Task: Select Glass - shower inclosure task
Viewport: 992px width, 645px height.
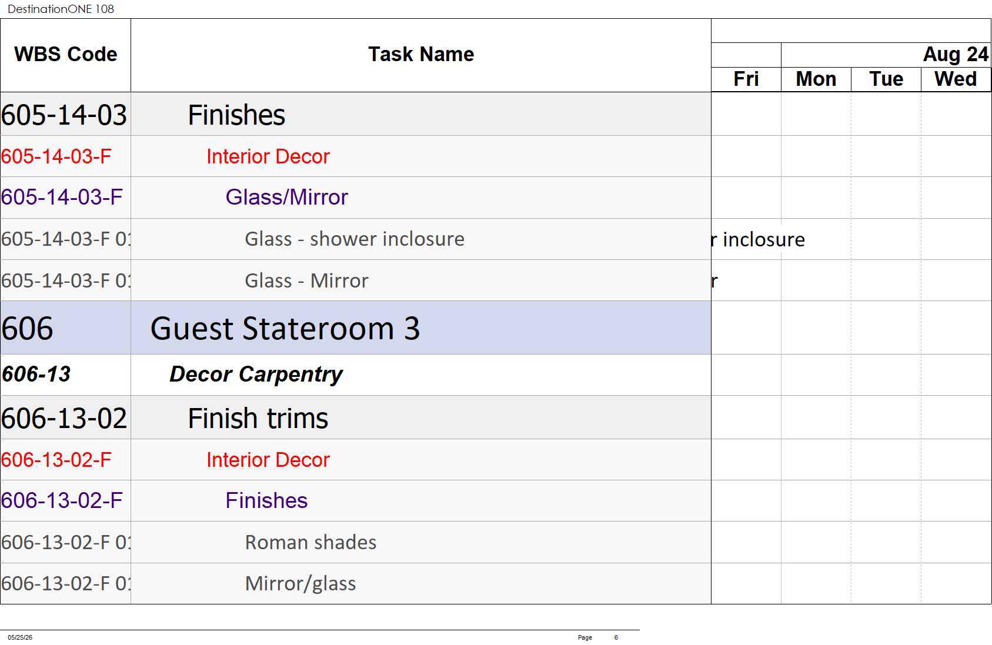Action: tap(356, 239)
